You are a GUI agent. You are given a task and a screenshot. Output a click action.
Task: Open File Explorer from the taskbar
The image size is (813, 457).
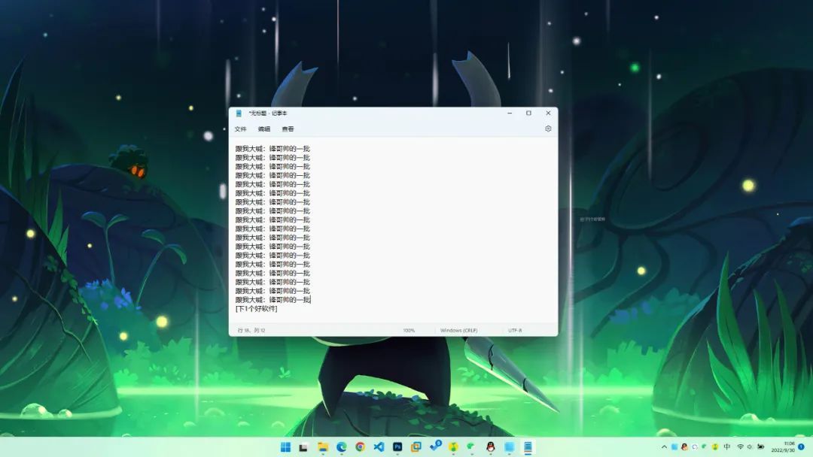(x=321, y=447)
